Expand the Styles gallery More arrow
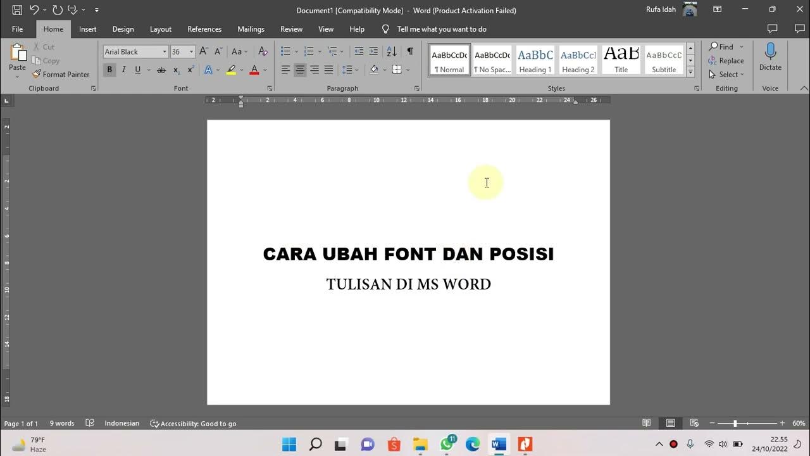This screenshot has width=810, height=456. point(690,72)
